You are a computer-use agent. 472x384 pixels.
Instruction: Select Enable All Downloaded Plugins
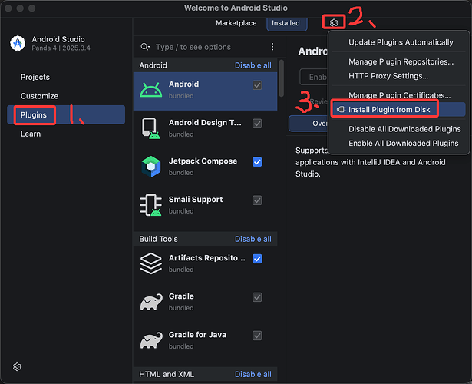tap(398, 143)
